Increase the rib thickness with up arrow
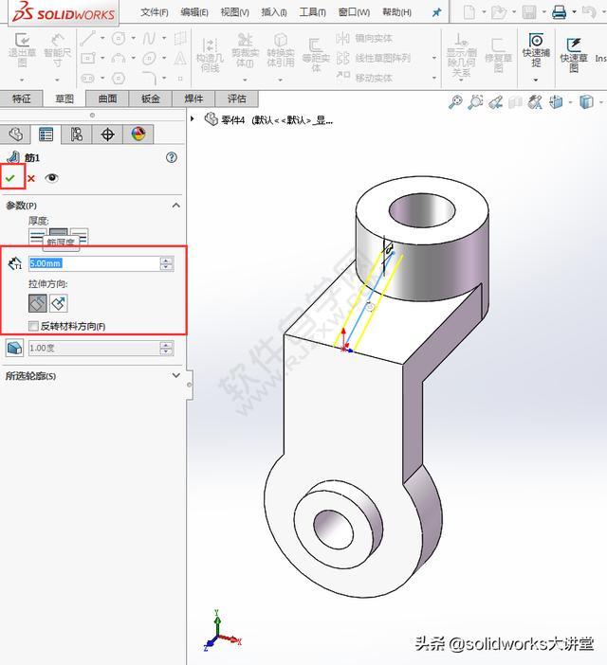607x665 pixels. point(166,260)
